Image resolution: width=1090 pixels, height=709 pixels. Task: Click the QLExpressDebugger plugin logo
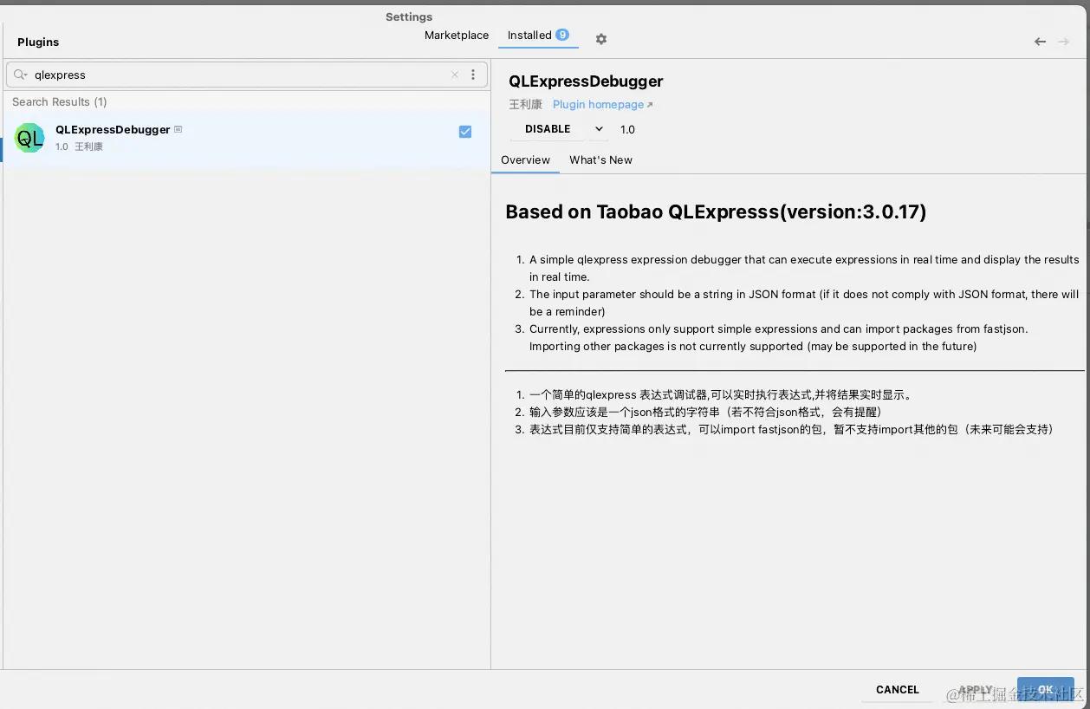(30, 138)
